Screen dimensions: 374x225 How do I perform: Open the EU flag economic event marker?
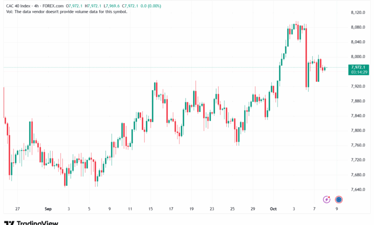(x=339, y=199)
